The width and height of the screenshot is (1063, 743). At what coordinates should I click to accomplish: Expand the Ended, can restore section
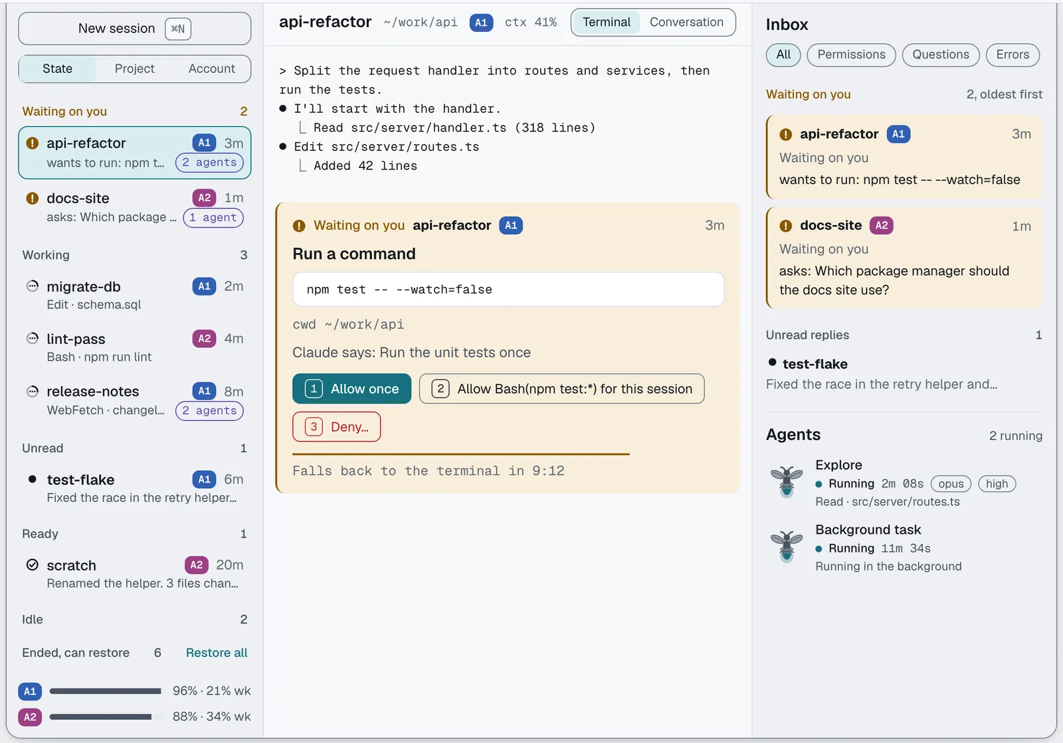[92, 653]
